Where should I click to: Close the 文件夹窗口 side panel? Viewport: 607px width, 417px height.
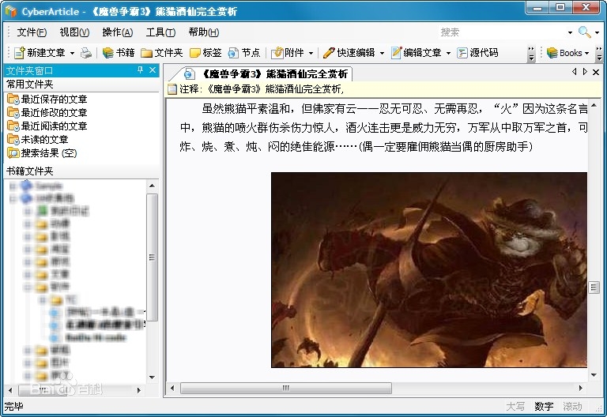tap(153, 70)
